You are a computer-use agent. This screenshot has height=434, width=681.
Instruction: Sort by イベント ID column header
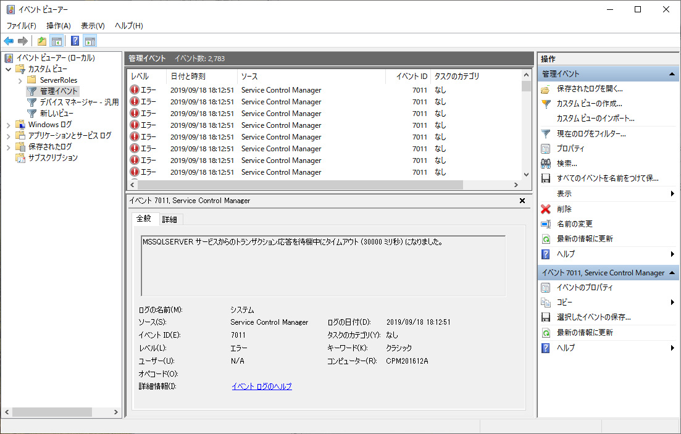tap(408, 77)
